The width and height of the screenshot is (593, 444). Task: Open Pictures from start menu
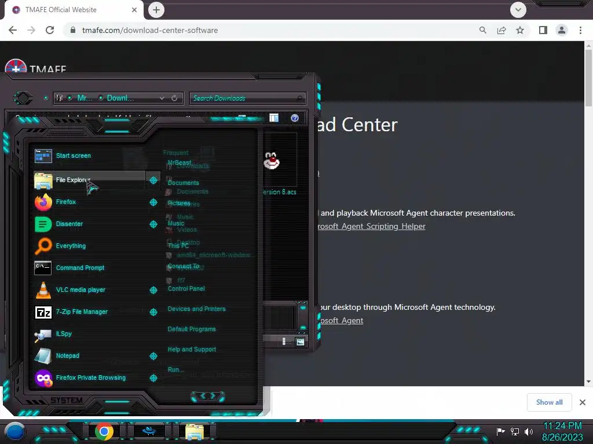click(179, 203)
